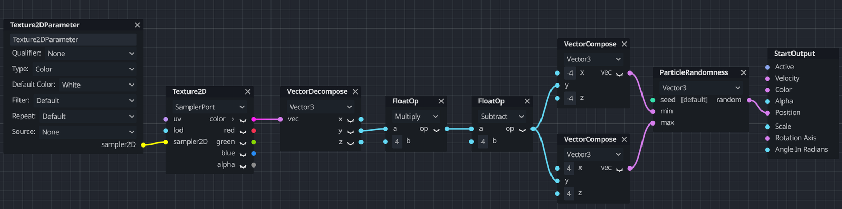Image resolution: width=842 pixels, height=209 pixels.
Task: Edit the b value 4 in Multiply node
Action: tap(397, 141)
